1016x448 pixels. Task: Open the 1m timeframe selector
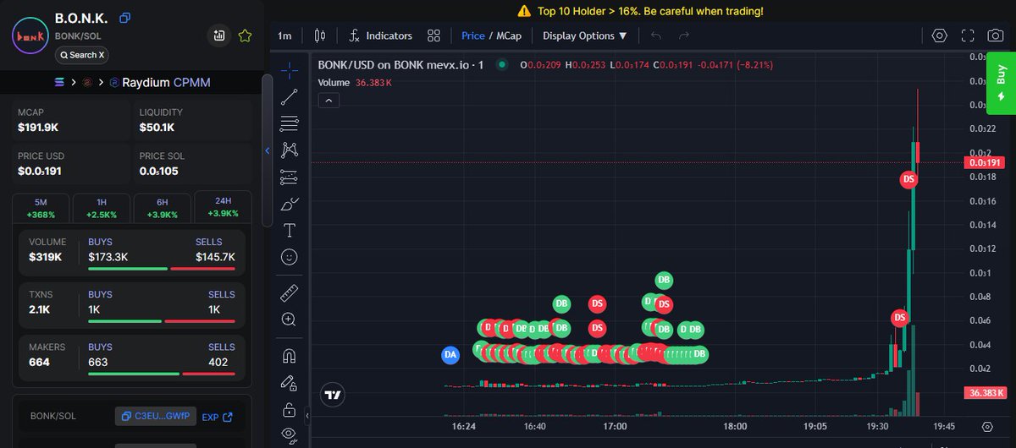coord(284,36)
